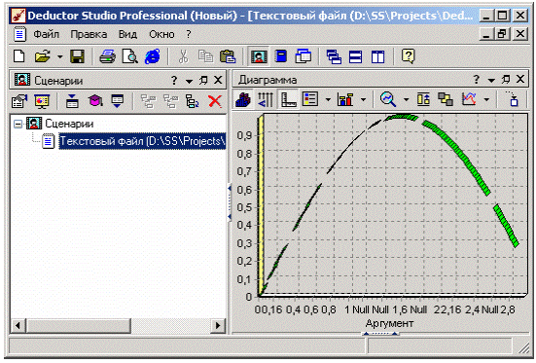Screen dimensions: 536x363
Task: Close the Сценарии panel
Action: click(x=218, y=80)
